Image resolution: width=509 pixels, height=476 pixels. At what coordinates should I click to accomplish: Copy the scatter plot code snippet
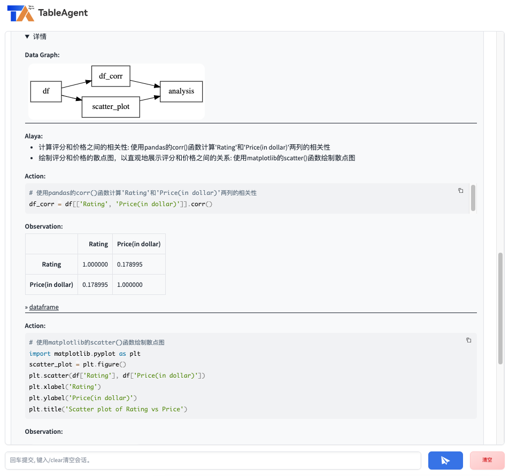click(469, 340)
